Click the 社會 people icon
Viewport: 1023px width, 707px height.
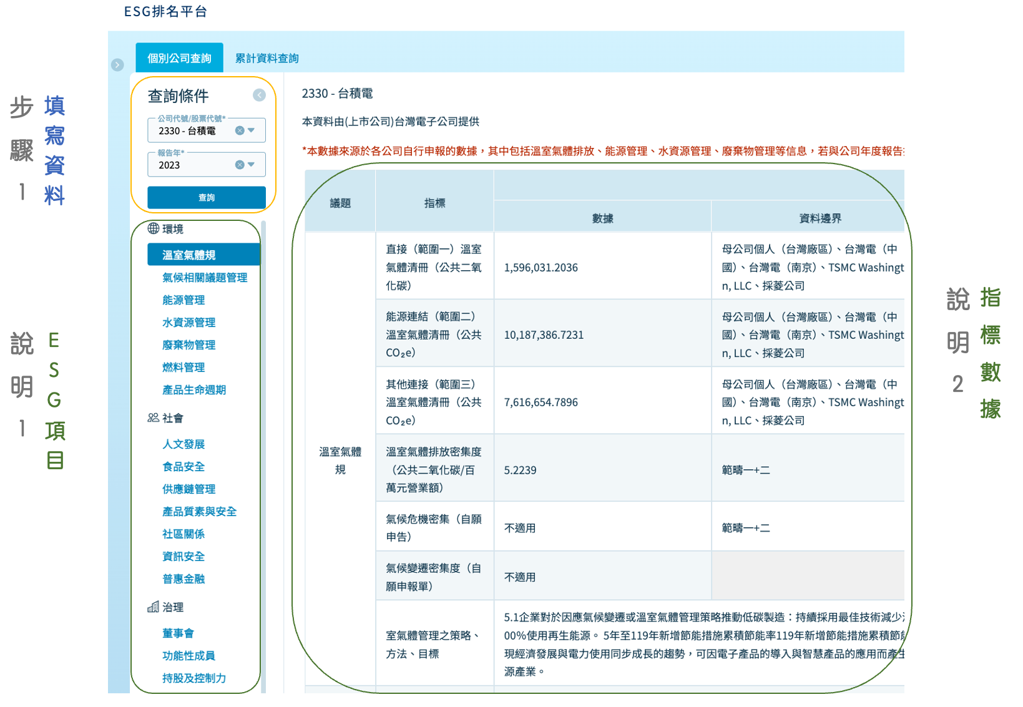(152, 418)
